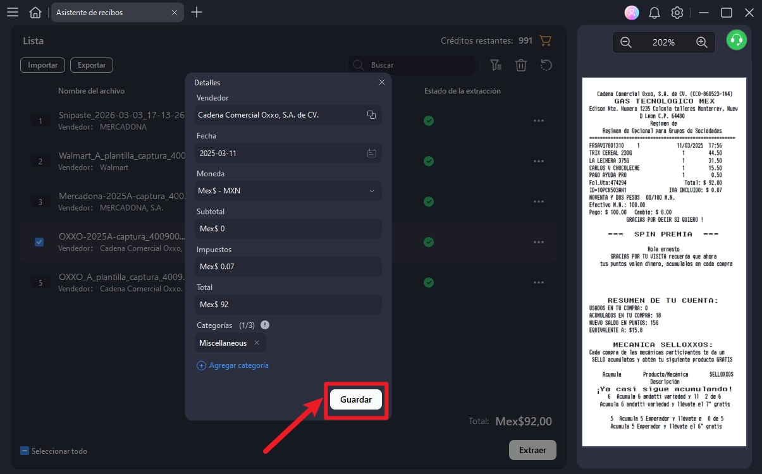The height and width of the screenshot is (474, 762).
Task: Zoom in on the receipt preview
Action: [701, 42]
